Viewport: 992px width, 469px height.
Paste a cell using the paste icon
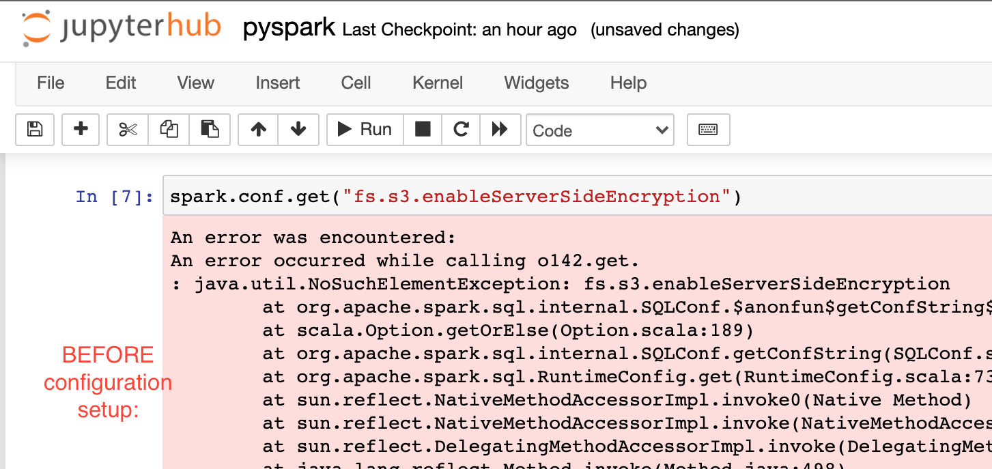tap(210, 130)
